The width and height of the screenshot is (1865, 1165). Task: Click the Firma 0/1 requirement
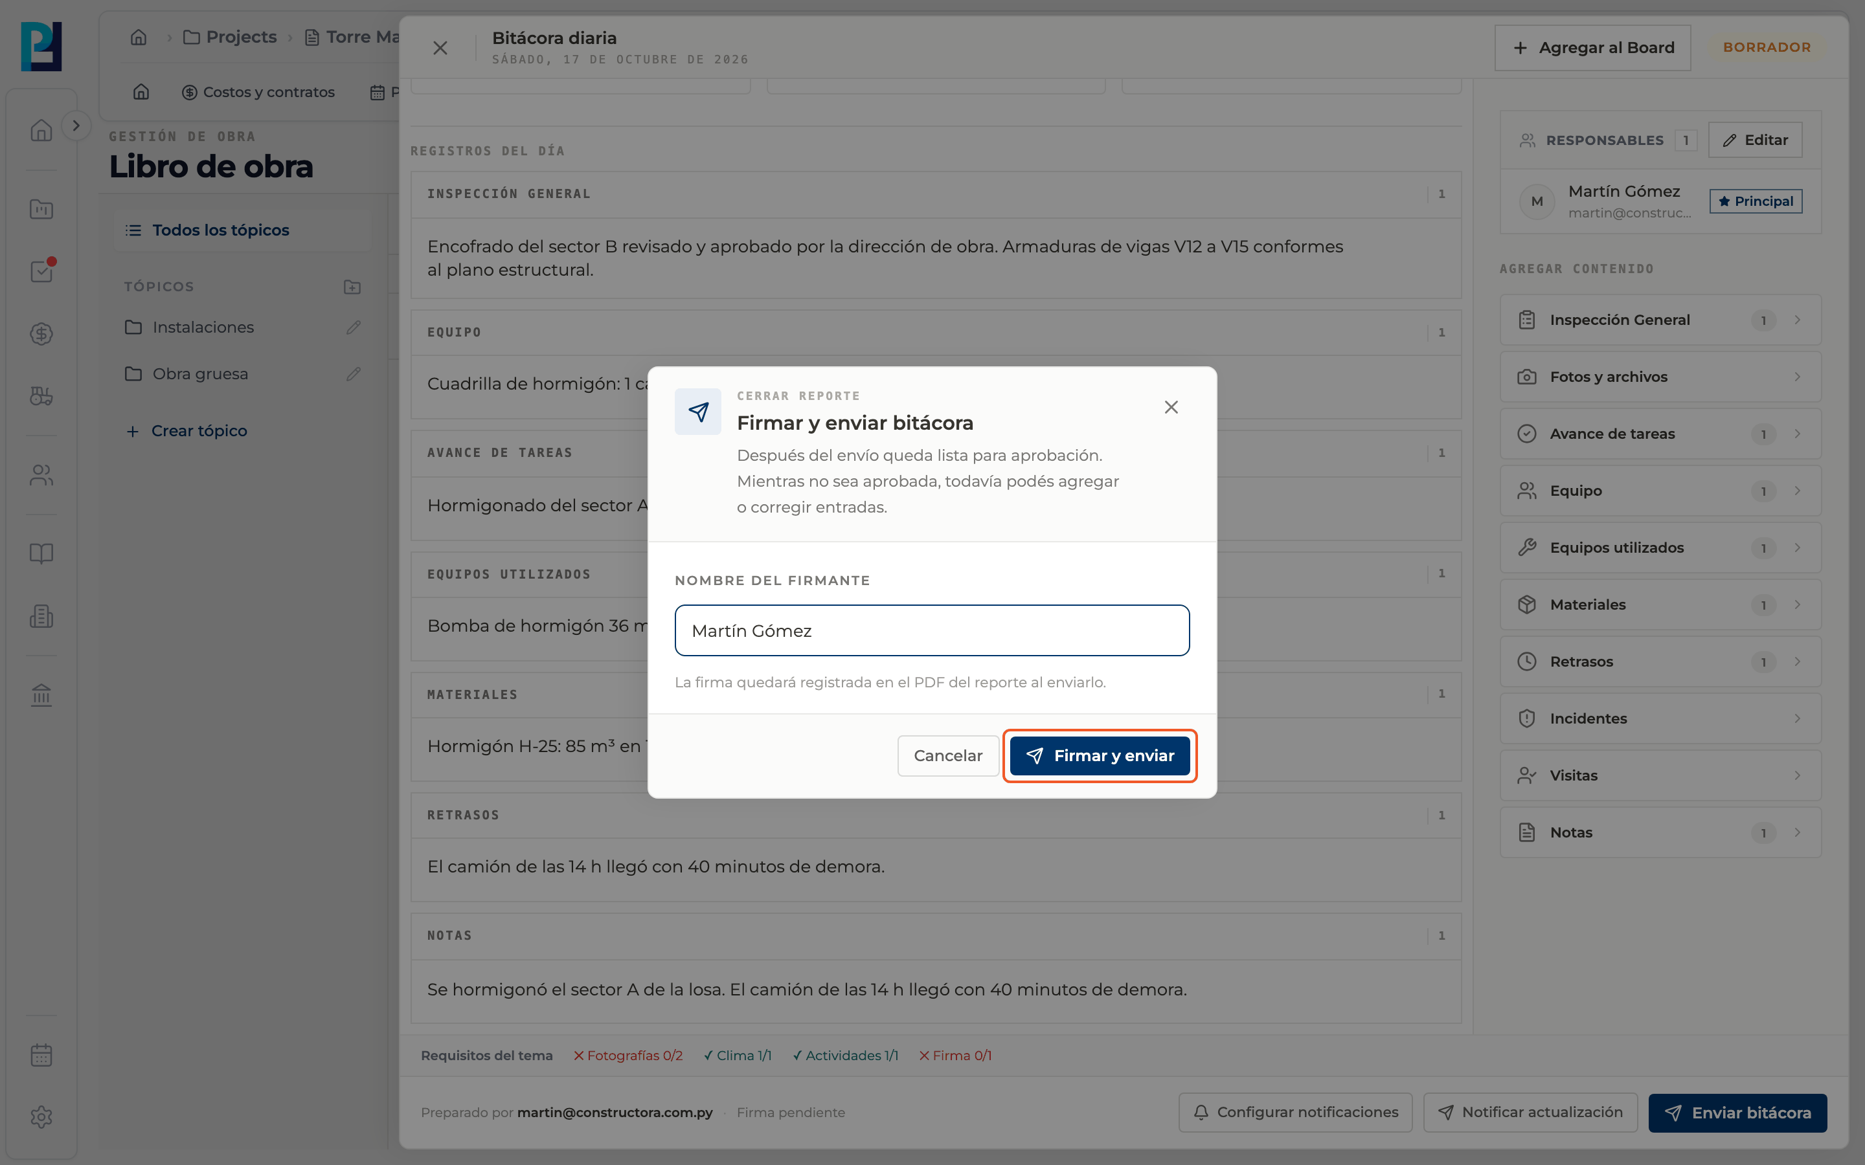coord(955,1056)
